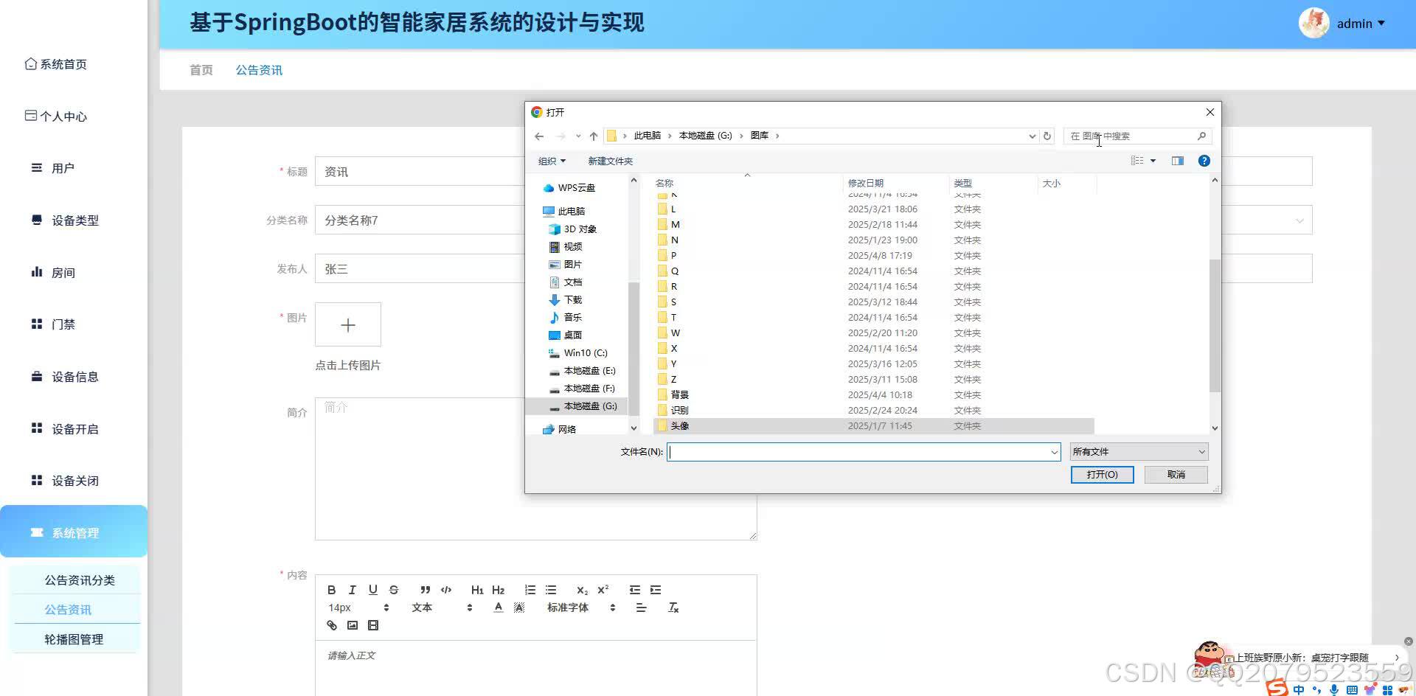Insert a hyperlink in the editor
The height and width of the screenshot is (696, 1416).
pos(331,624)
